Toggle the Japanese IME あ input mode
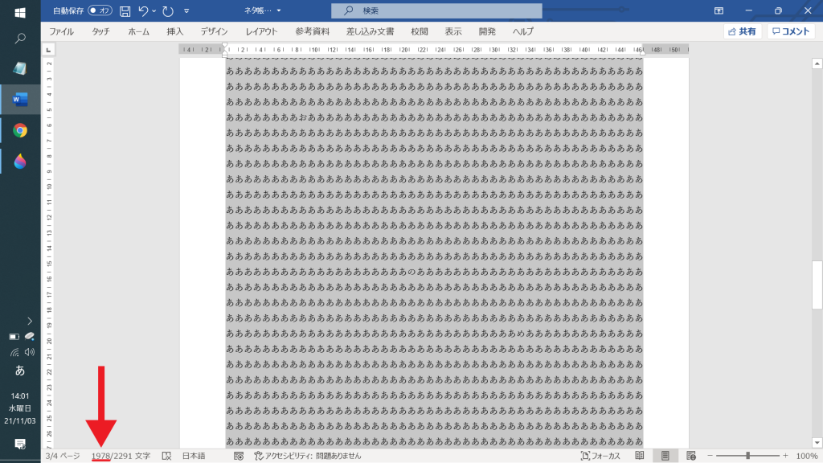823x463 pixels. tap(20, 371)
